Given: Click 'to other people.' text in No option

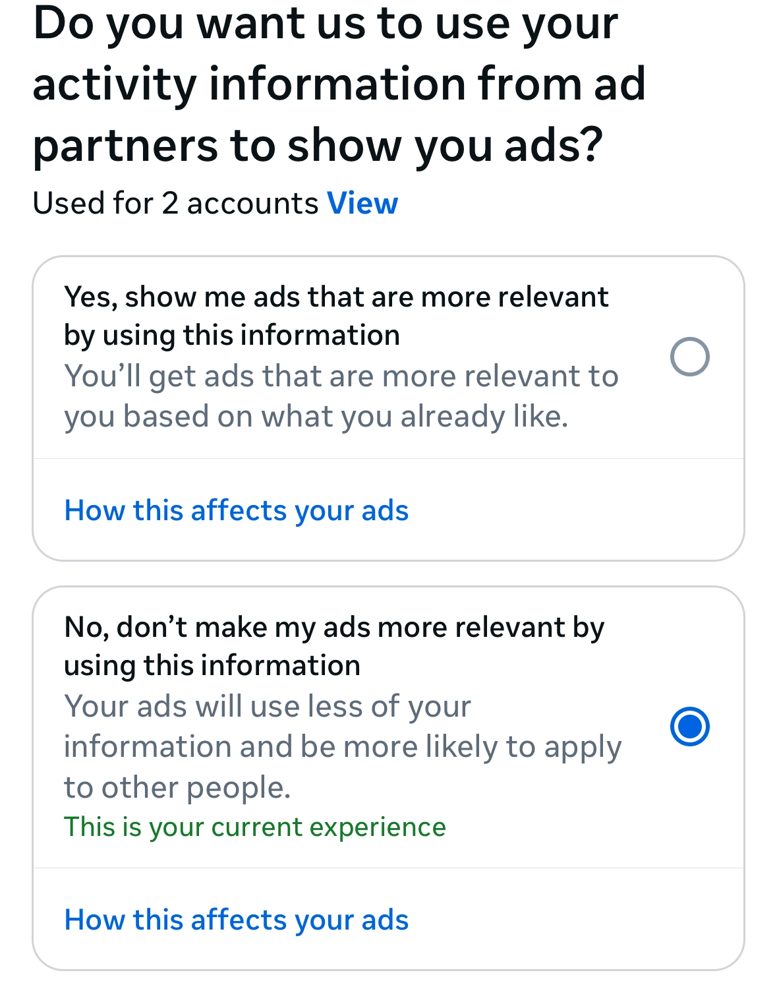Looking at the screenshot, I should (x=177, y=788).
